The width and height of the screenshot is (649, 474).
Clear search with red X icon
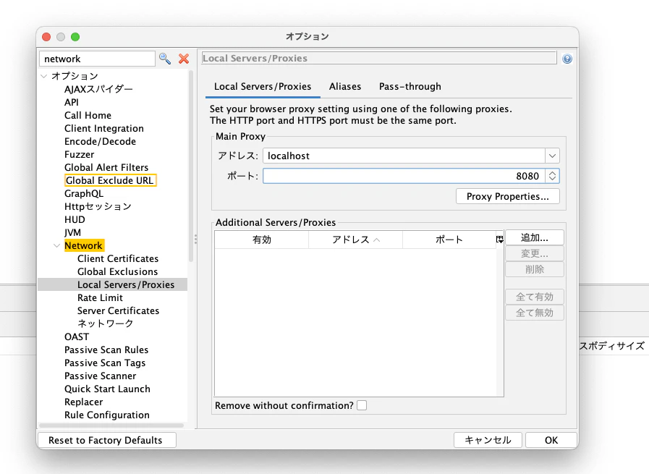click(x=184, y=59)
